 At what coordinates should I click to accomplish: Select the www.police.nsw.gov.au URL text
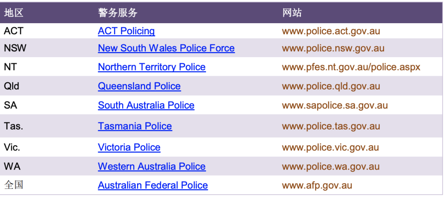[x=333, y=48]
